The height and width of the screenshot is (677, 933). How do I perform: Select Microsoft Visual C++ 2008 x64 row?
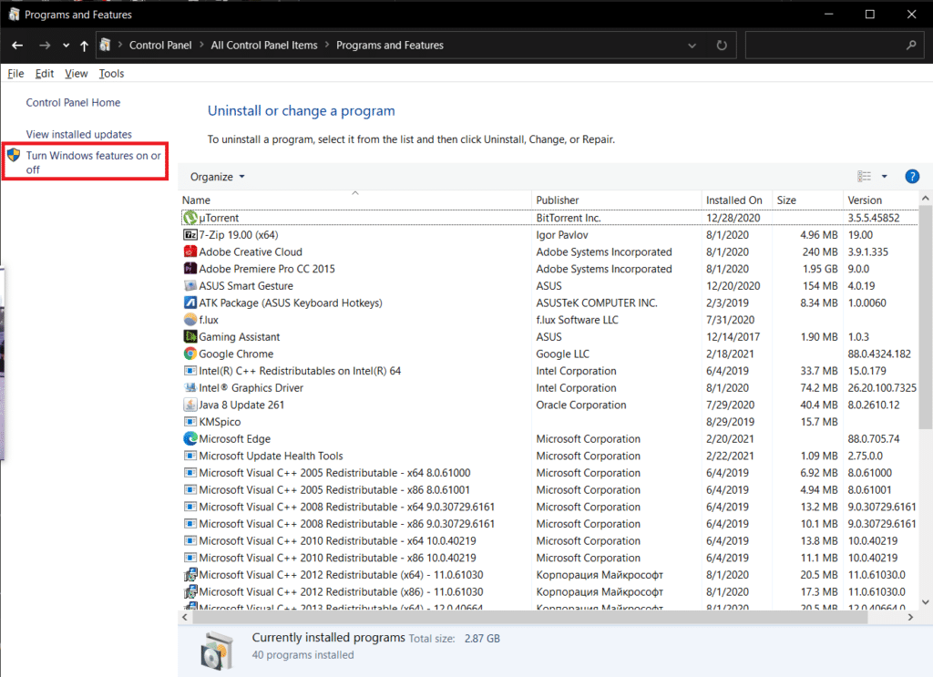549,507
